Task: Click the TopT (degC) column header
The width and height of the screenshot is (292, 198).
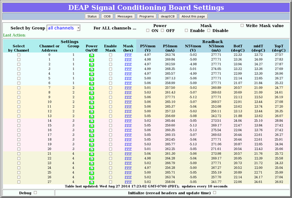Action: (279, 48)
